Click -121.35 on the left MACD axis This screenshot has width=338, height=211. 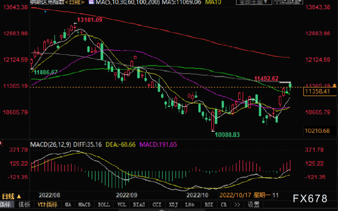(18, 177)
